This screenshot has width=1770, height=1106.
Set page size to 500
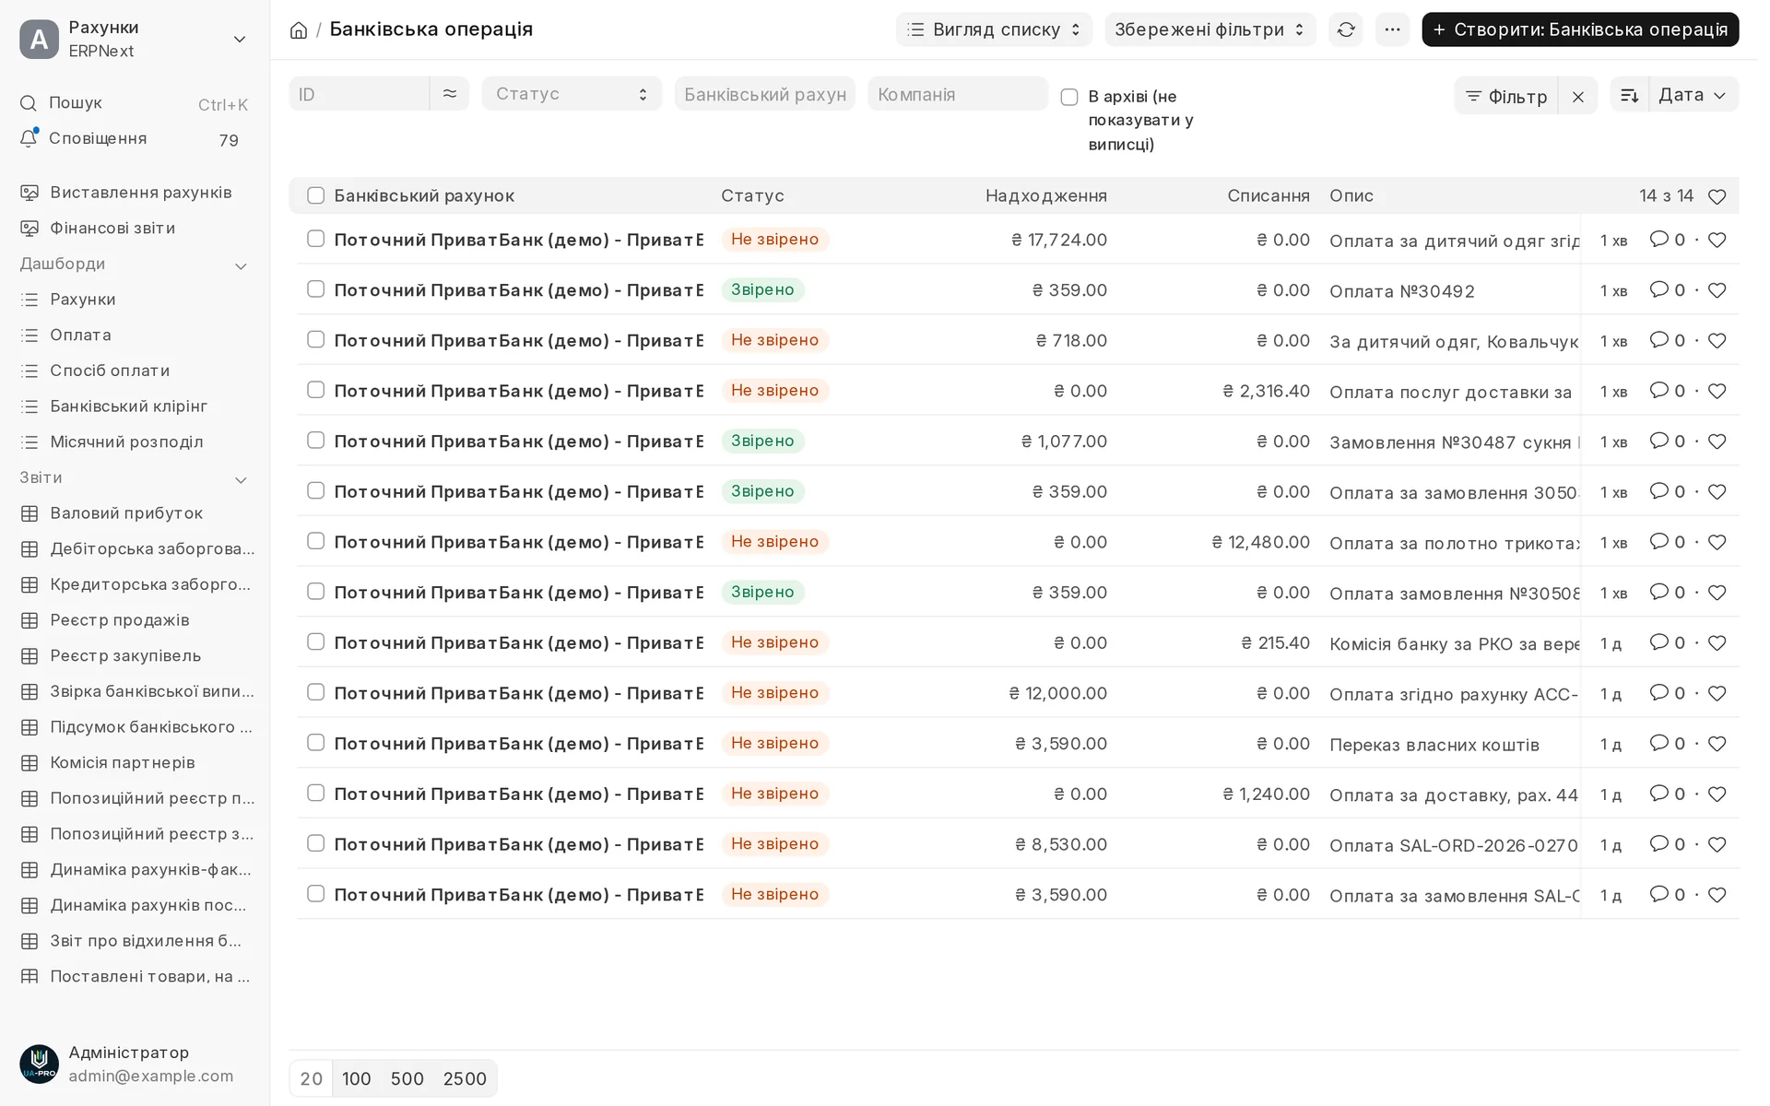407,1078
